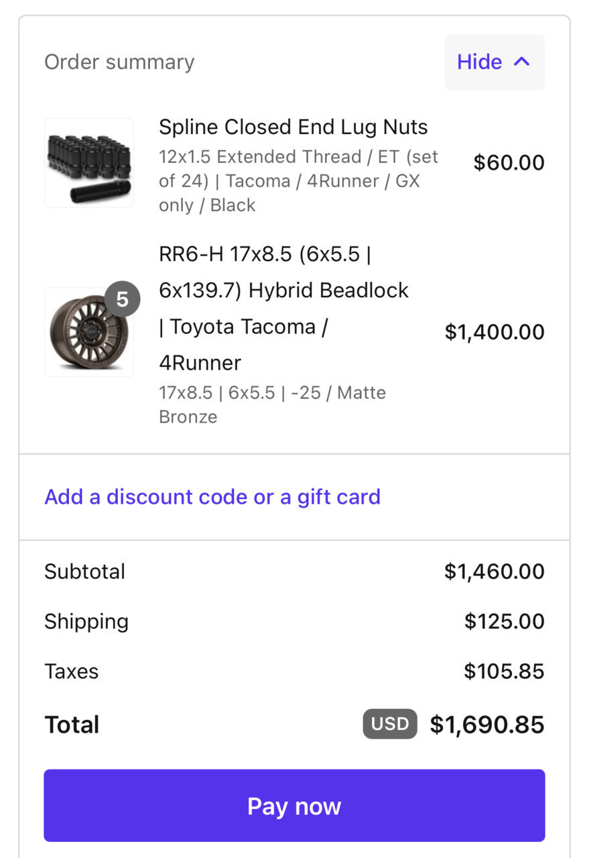Screen dimensions: 589x858
Task: Select the Spline Closed End Lug Nuts title
Action: click(293, 127)
